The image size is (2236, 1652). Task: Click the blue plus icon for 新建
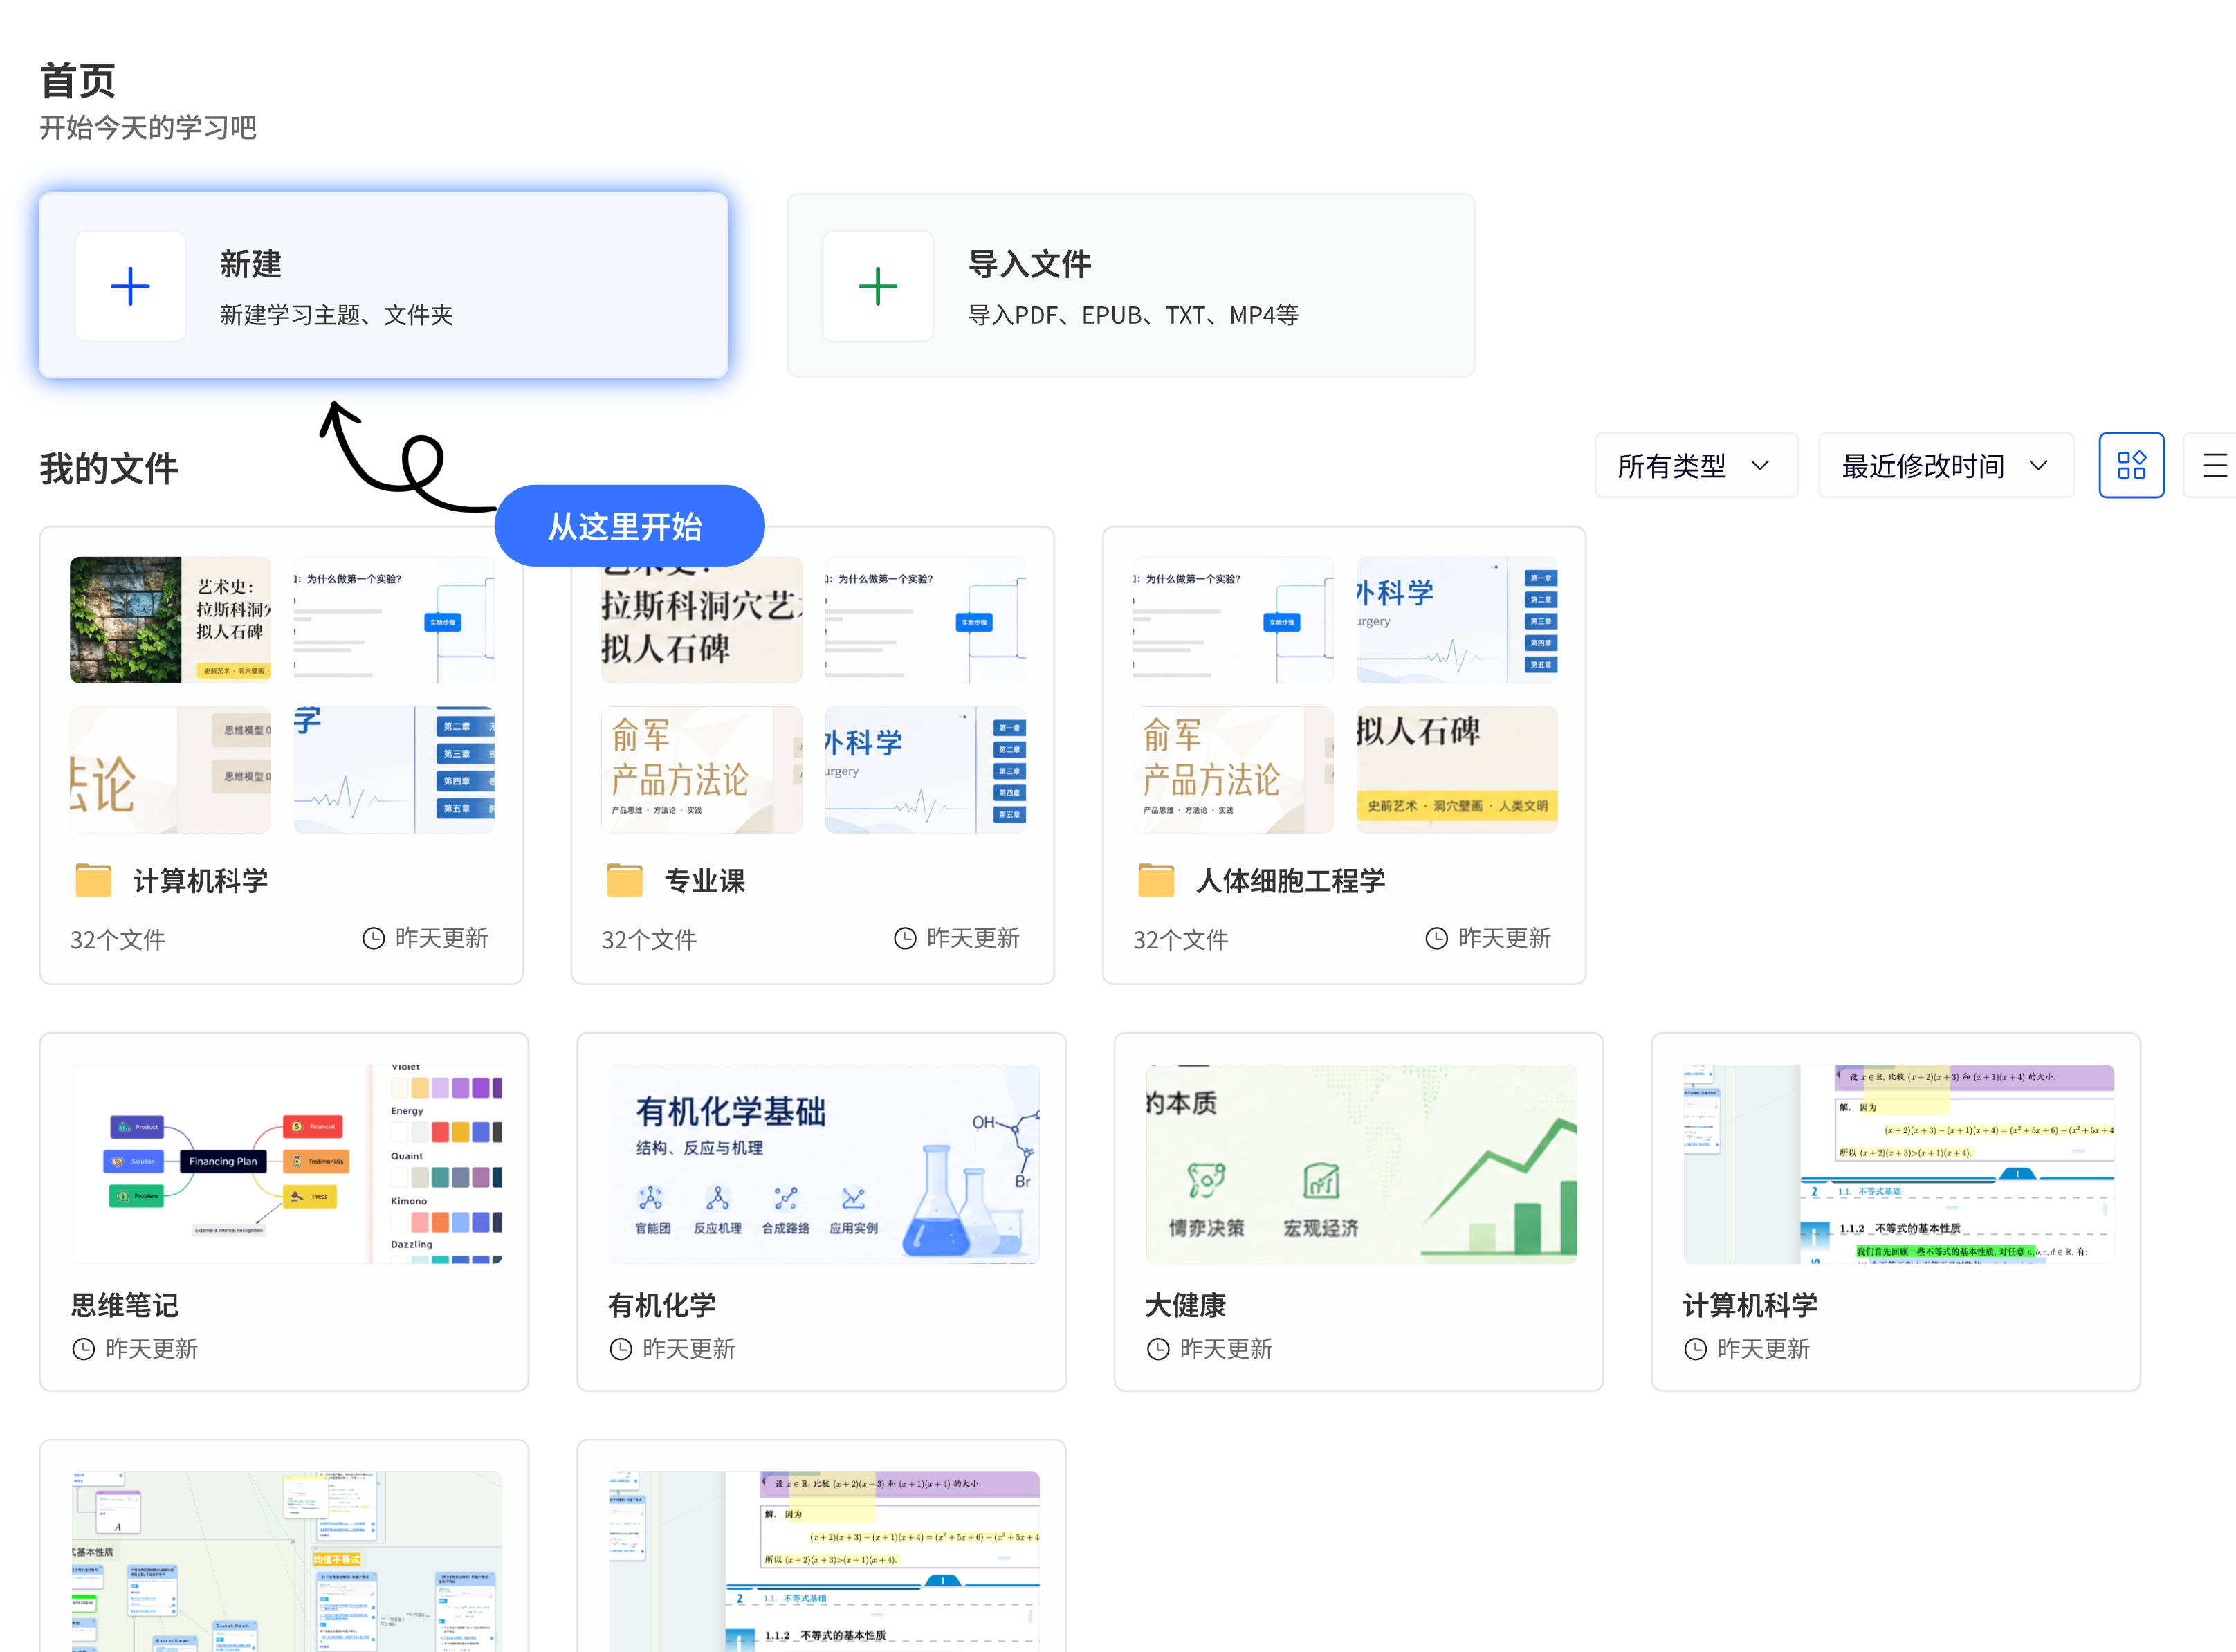point(130,286)
